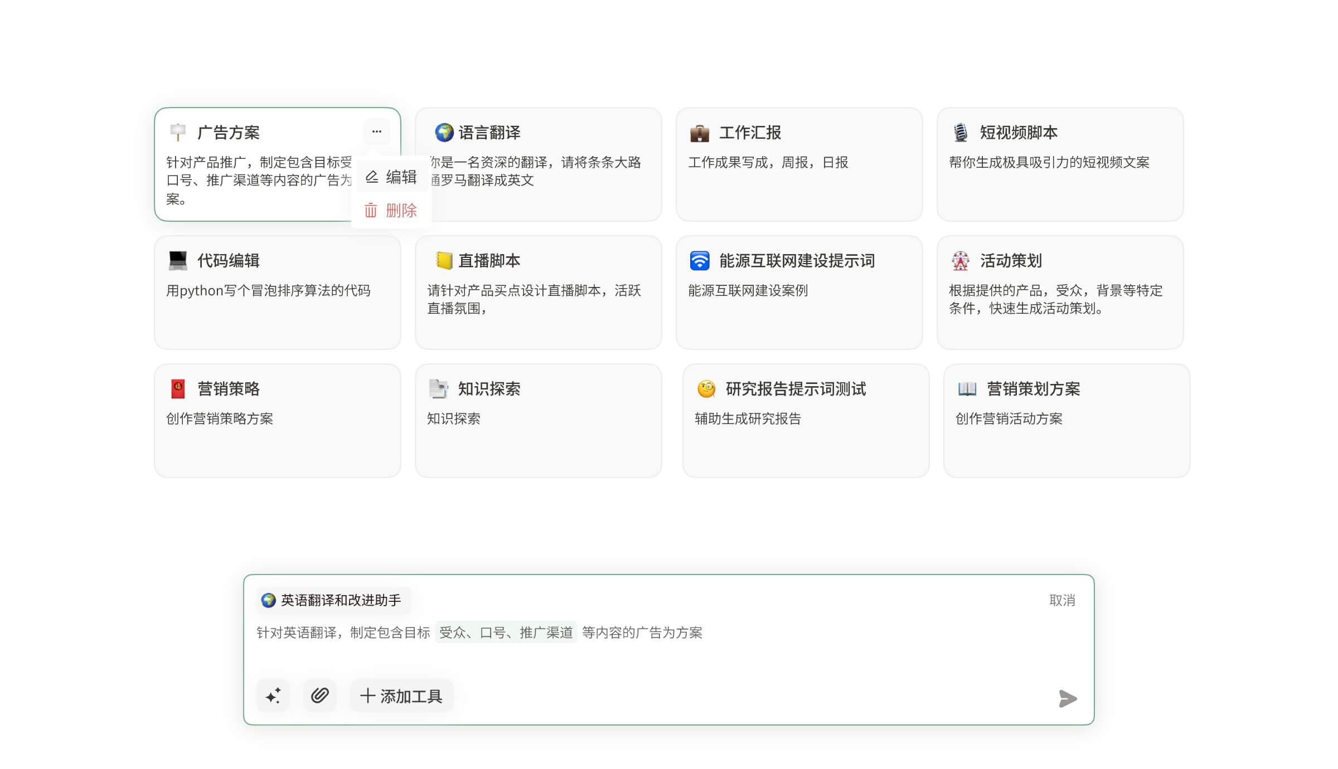1338x769 pixels.
Task: Click the 活动策划 card title
Action: 1011,260
